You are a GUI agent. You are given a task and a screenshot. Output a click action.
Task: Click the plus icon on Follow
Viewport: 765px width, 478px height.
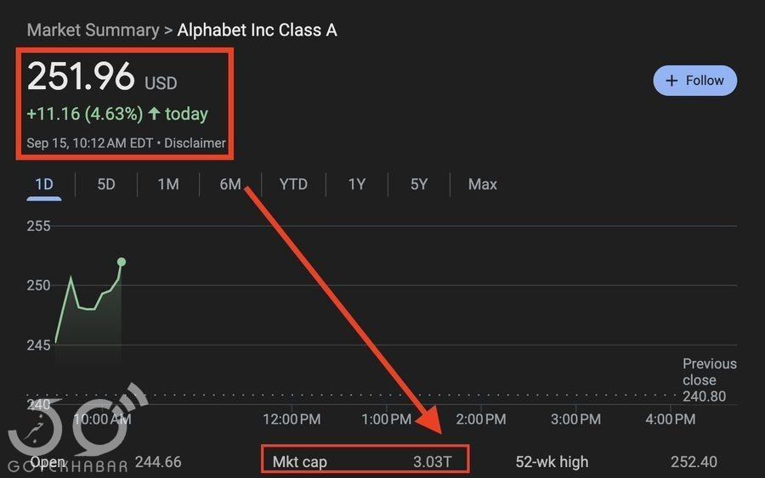(671, 81)
